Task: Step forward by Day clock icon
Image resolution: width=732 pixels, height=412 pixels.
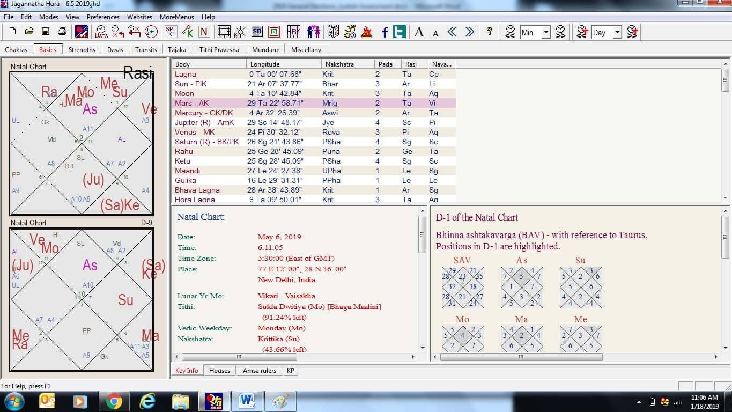Action: point(632,32)
